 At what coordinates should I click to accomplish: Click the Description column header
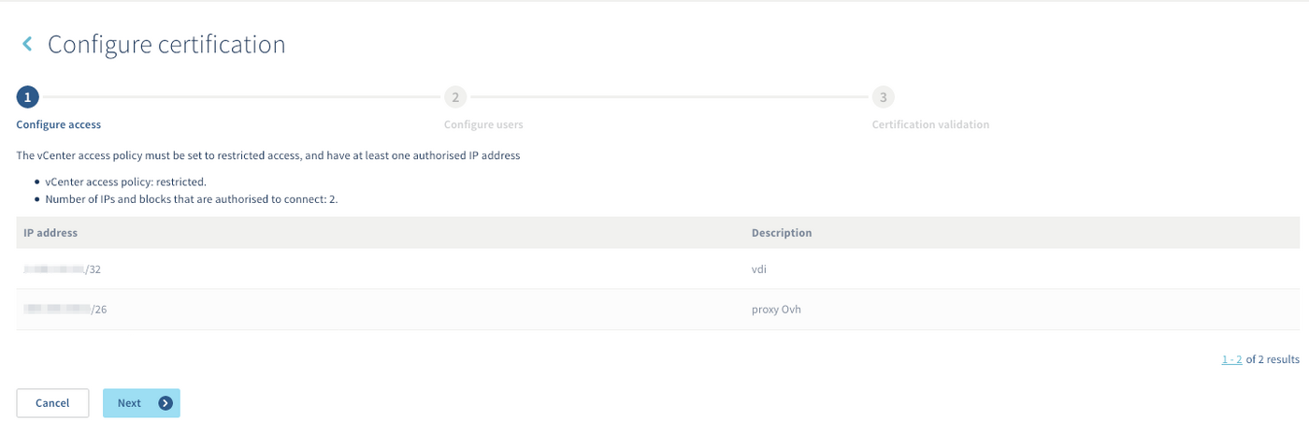pos(782,232)
